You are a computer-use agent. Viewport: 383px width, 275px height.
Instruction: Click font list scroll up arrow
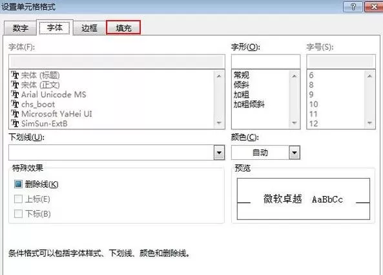coord(219,76)
